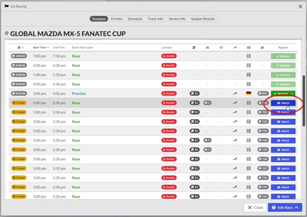307x217 pixels.
Task: Open the Schedule tab
Action: tap(135, 19)
